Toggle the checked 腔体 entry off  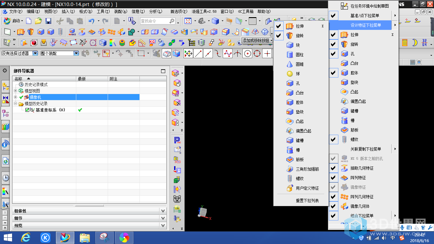[x=333, y=73]
